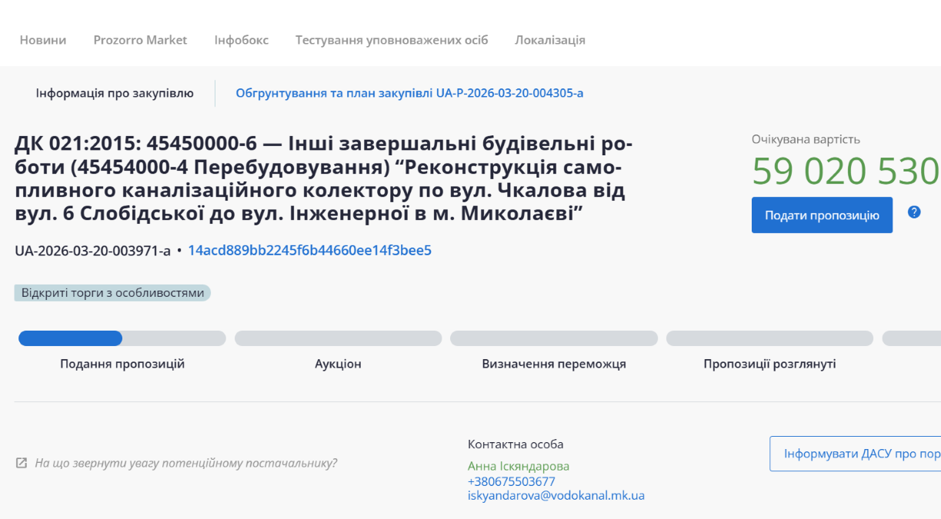Select the Пропозиції розглянуті stage bar
Viewport: 941px width, 519px height.
tap(769, 338)
